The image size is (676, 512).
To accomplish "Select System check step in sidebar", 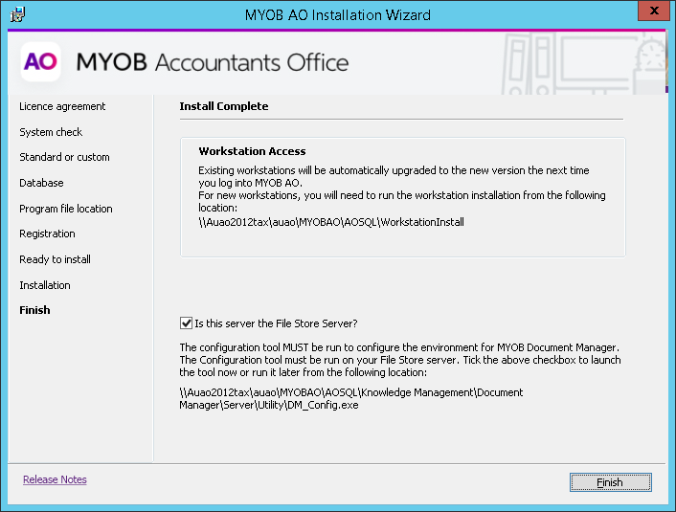I will tap(51, 132).
